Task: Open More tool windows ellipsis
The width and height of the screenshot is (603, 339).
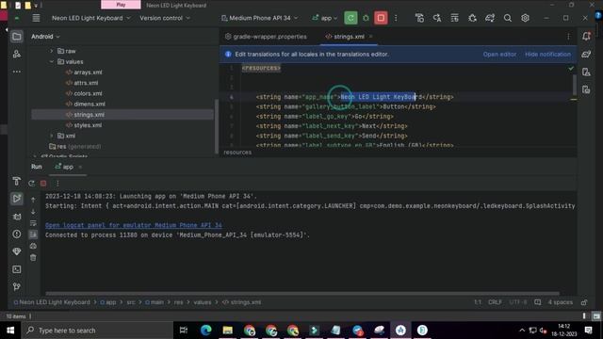Action: [x=17, y=72]
